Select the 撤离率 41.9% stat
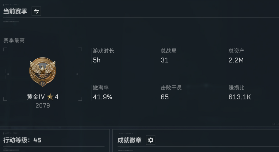The height and width of the screenshot is (152, 279). coord(103,92)
